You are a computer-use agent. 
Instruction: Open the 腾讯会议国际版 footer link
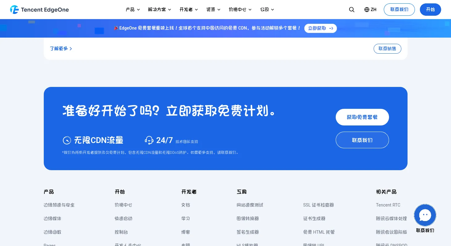tap(392, 232)
